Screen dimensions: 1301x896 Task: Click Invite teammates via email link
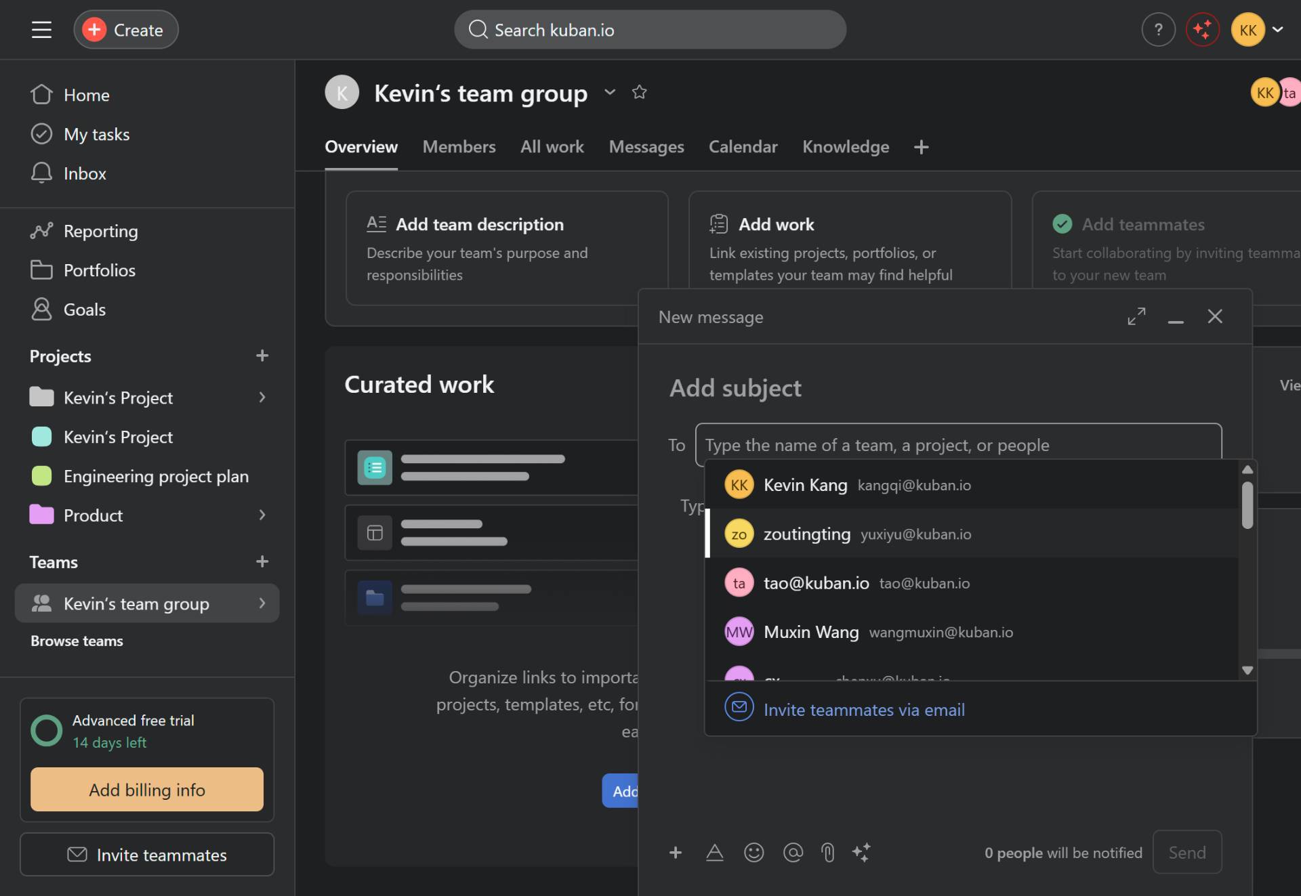tap(864, 710)
